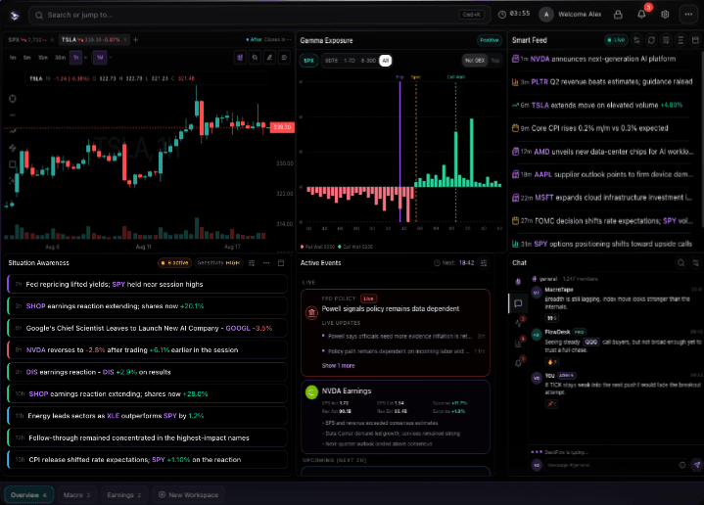Open the Macro workspace tab
This screenshot has height=505, width=704.
76,495
